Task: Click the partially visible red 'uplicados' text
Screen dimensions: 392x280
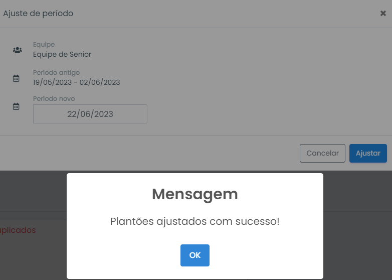Action: pos(18,230)
